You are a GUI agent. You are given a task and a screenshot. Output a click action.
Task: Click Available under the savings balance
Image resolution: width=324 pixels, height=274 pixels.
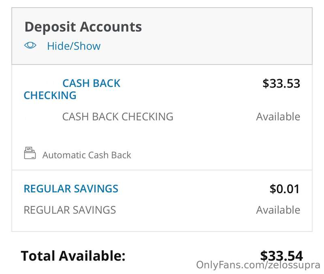click(x=278, y=210)
